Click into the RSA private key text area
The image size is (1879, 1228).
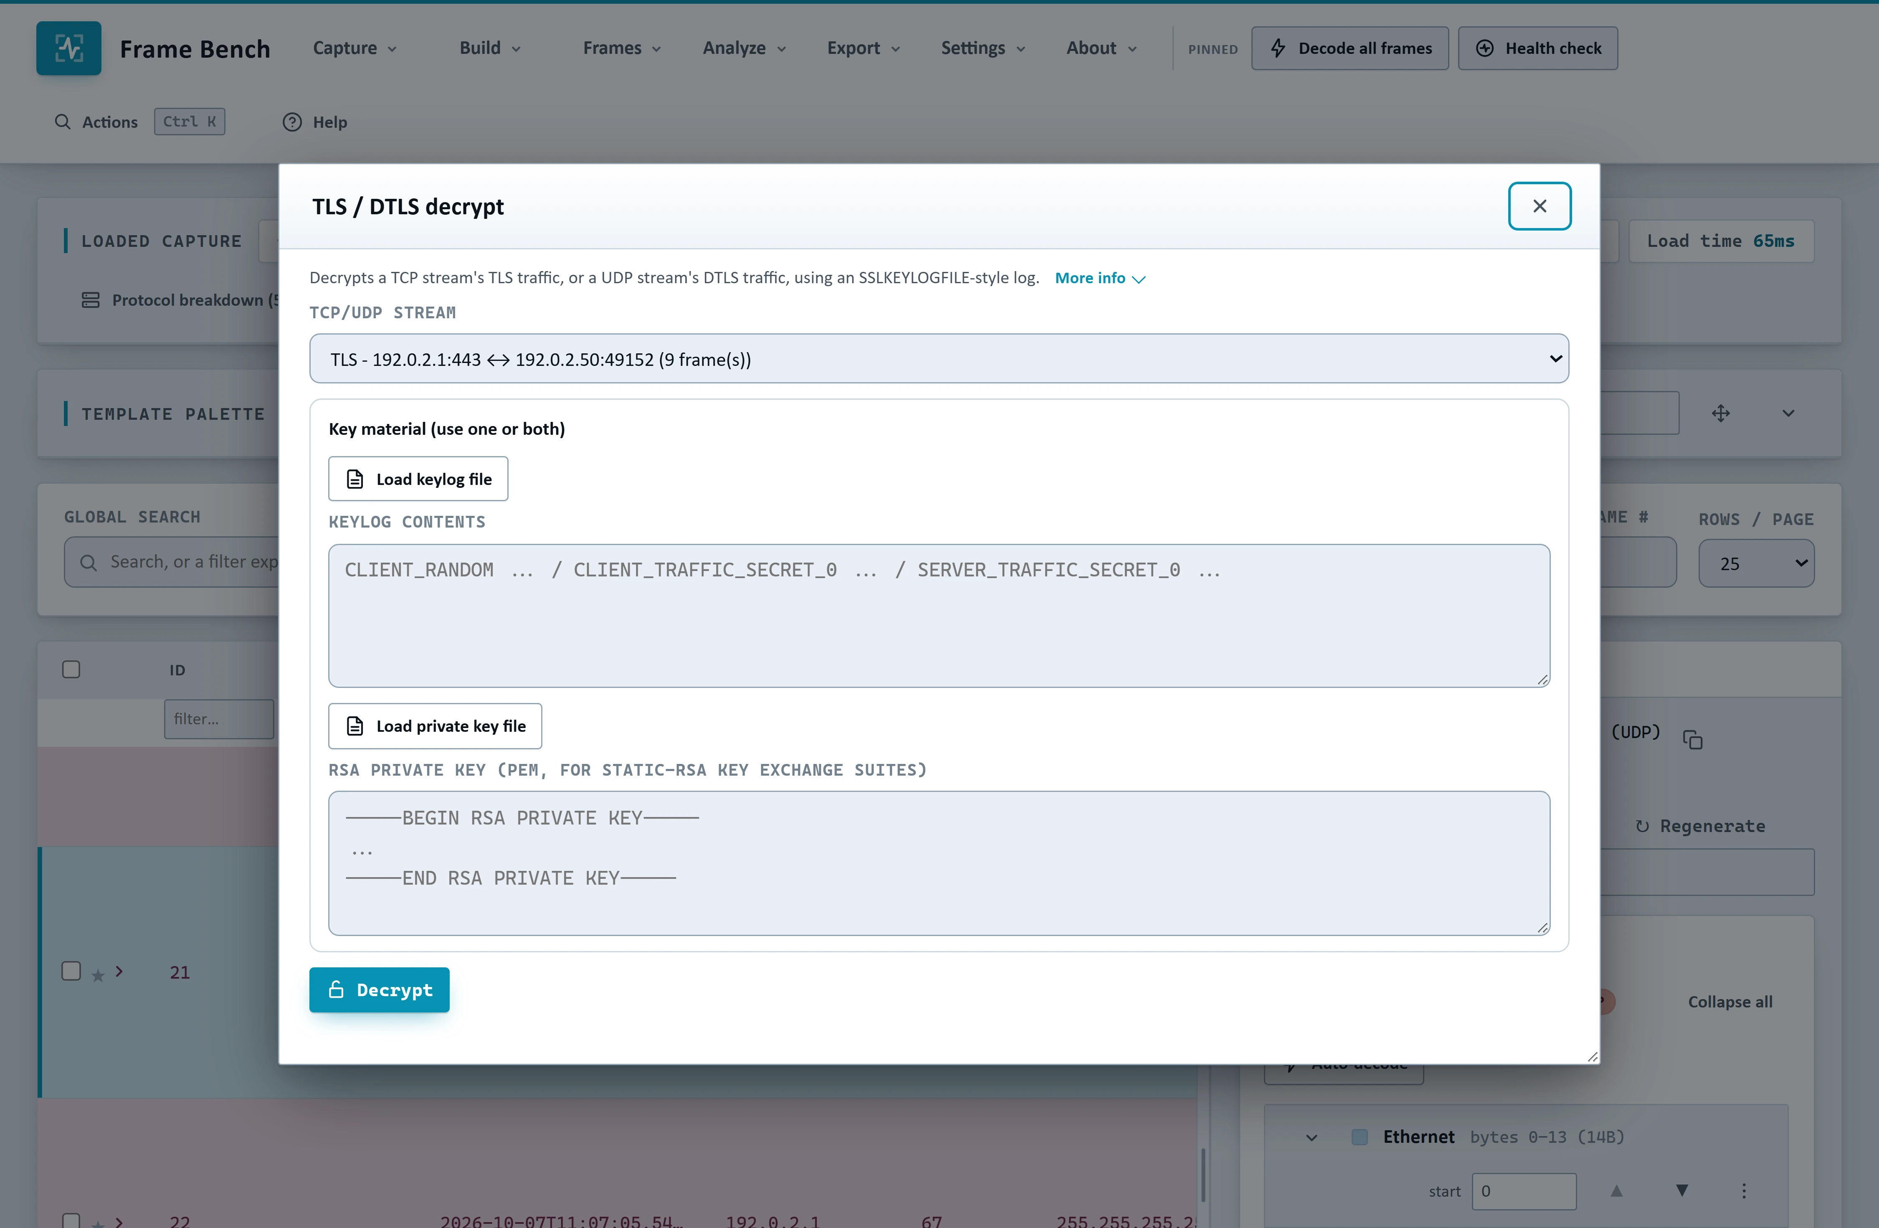coord(939,863)
